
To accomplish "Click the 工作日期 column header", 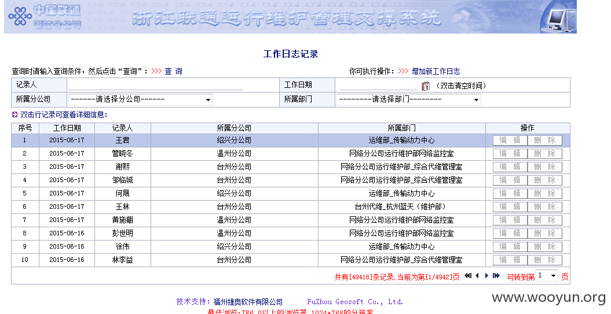I will coord(67,128).
